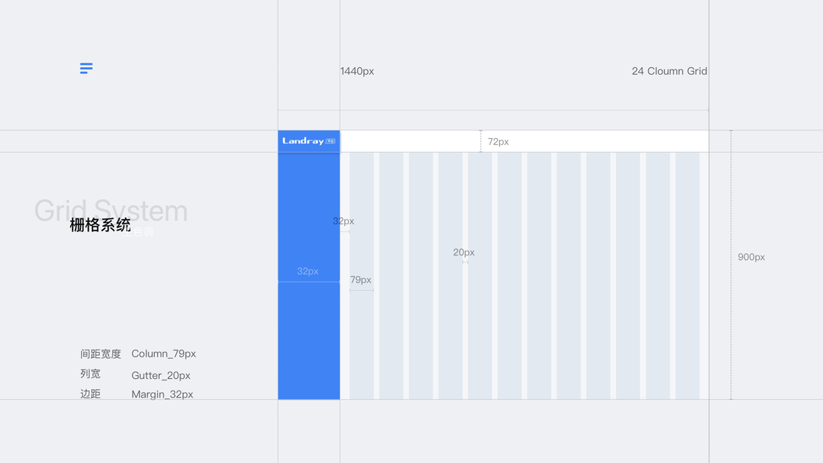Select the 列宽 label
Screen dimensions: 823x463
(90, 374)
